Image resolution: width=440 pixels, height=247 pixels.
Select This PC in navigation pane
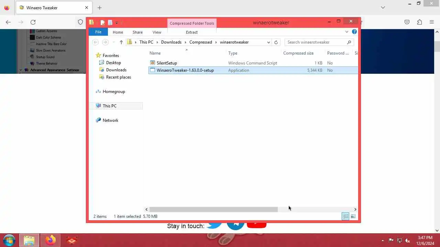pyautogui.click(x=109, y=106)
